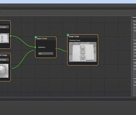Click the Image button above the sphere thumbnail
The width and height of the screenshot is (136, 115).
[4, 60]
